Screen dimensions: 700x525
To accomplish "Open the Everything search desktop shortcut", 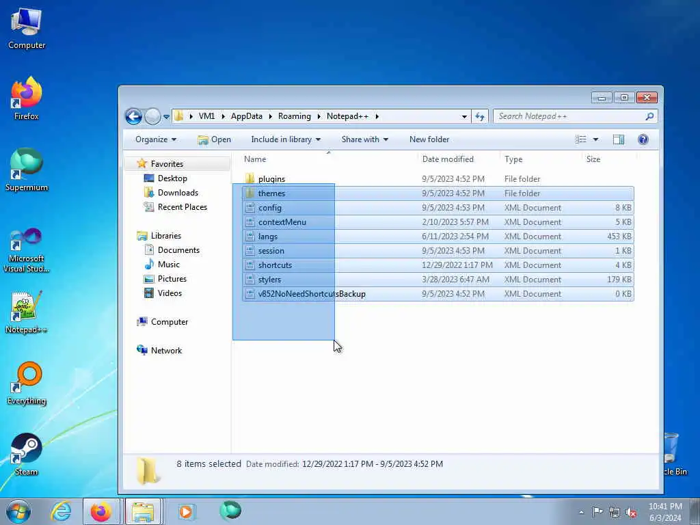I will click(x=27, y=383).
